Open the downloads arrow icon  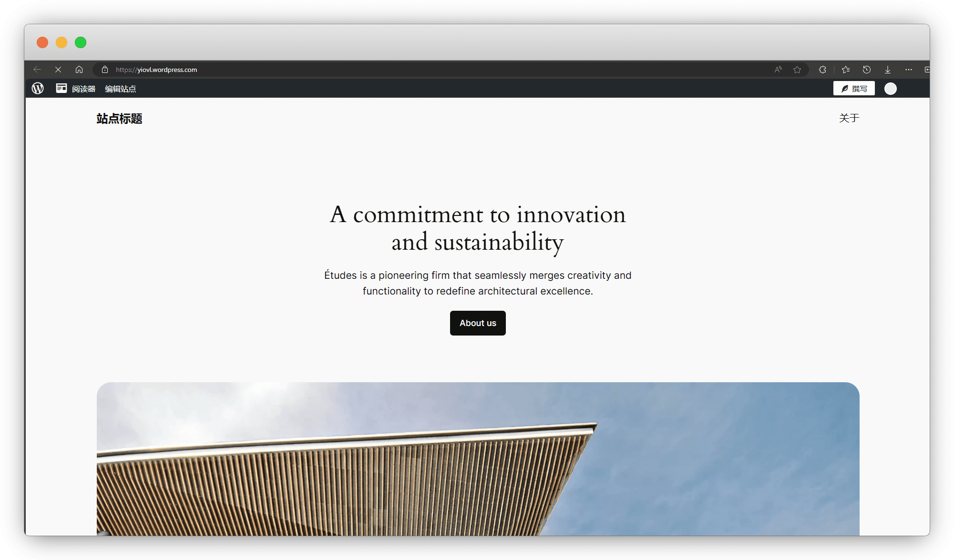888,70
